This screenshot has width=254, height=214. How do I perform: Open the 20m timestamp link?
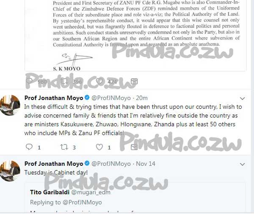(x=141, y=98)
